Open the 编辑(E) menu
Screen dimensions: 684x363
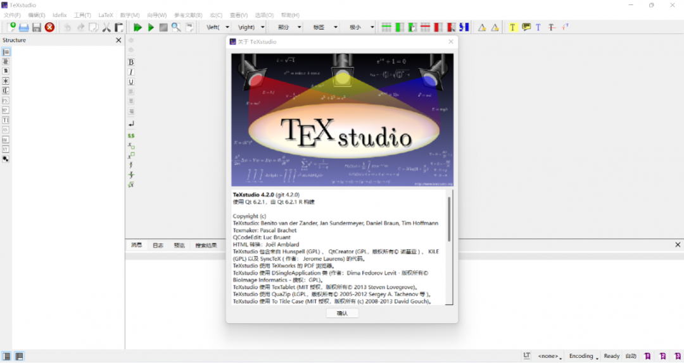tap(37, 15)
